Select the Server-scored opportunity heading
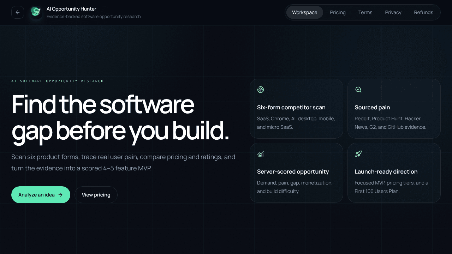452x254 pixels. click(x=293, y=171)
